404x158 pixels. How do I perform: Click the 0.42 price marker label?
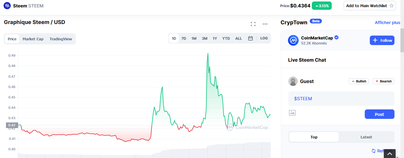(x=12, y=125)
